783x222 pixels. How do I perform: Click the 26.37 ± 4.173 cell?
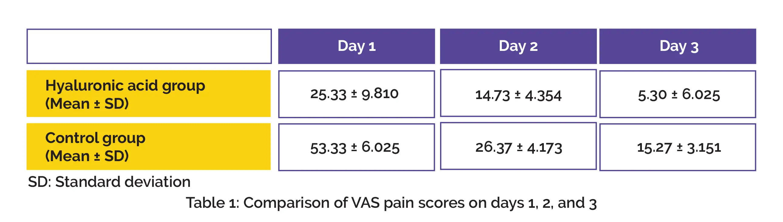(x=519, y=148)
